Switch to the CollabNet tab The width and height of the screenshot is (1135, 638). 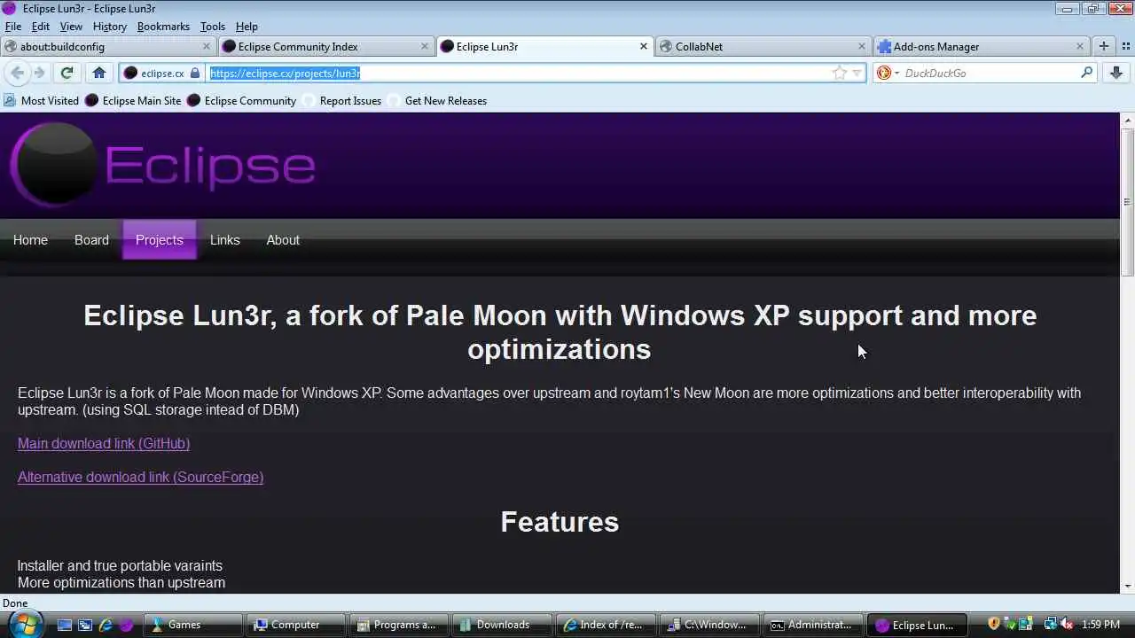coord(763,46)
